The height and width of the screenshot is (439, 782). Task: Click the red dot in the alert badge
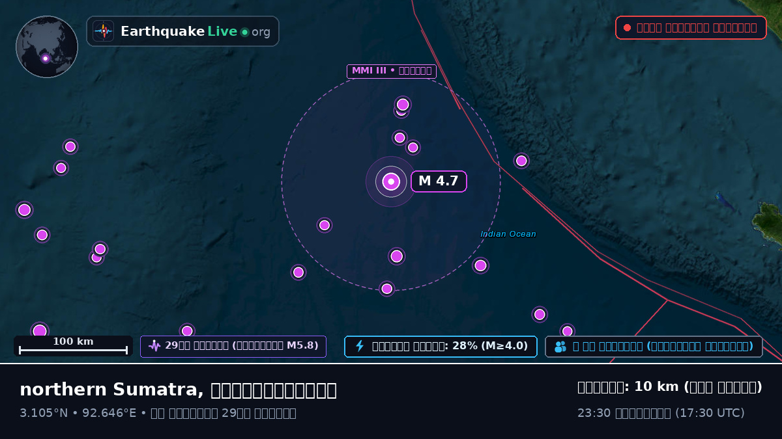point(627,27)
